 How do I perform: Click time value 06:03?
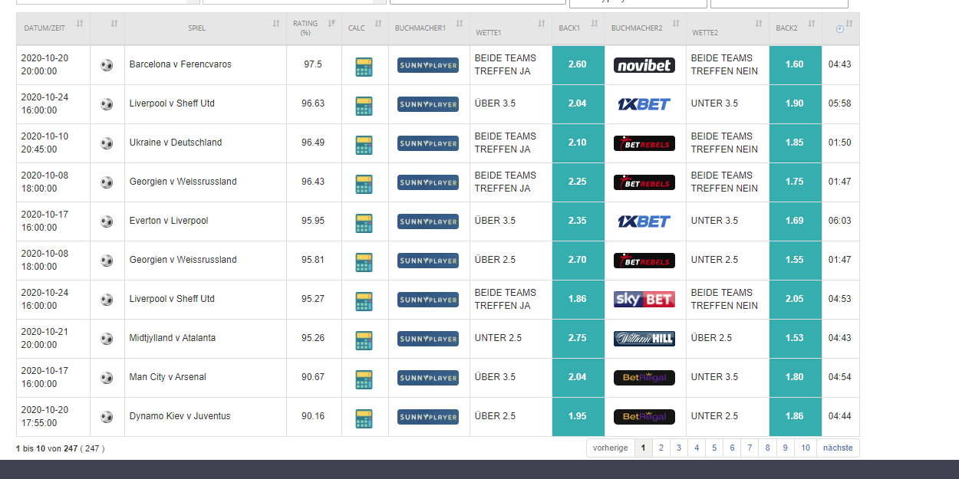[x=839, y=221]
